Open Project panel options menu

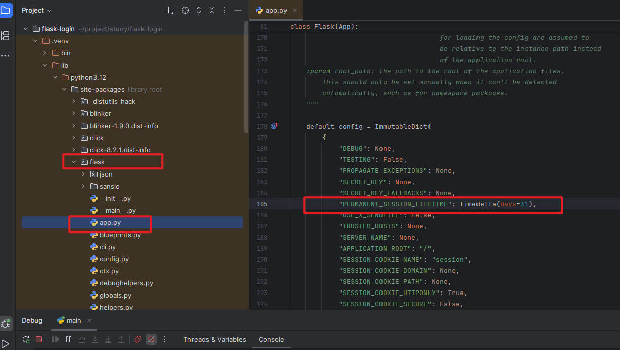(x=225, y=10)
